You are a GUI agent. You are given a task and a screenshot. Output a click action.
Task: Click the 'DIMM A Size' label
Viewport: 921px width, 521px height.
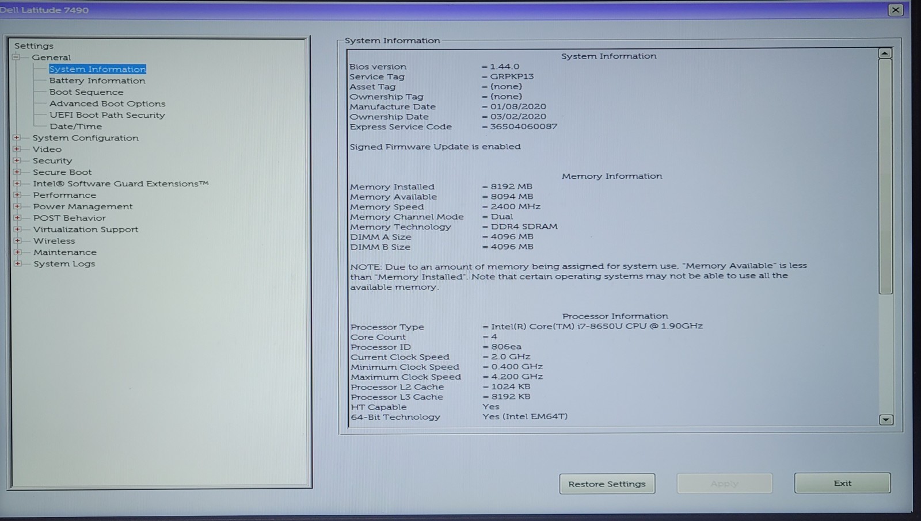click(x=380, y=237)
